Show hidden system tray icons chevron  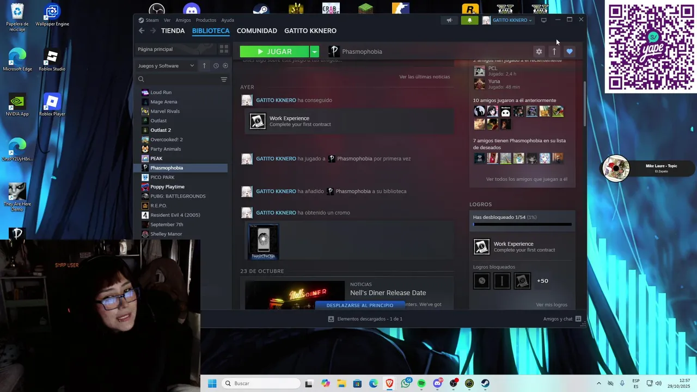point(598,383)
